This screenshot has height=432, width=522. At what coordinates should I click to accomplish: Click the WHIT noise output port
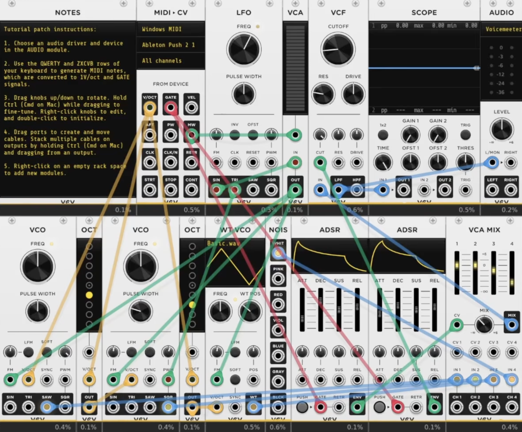coord(278,253)
